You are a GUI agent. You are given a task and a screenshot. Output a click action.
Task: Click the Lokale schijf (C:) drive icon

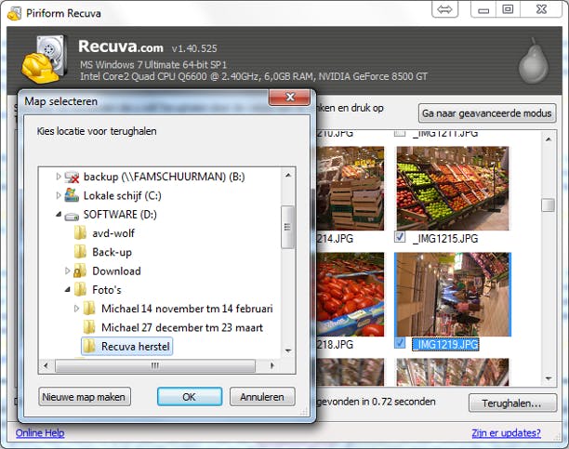pyautogui.click(x=72, y=195)
